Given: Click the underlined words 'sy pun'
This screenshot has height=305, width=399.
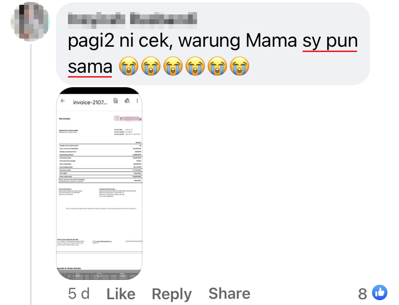Looking at the screenshot, I should [330, 42].
